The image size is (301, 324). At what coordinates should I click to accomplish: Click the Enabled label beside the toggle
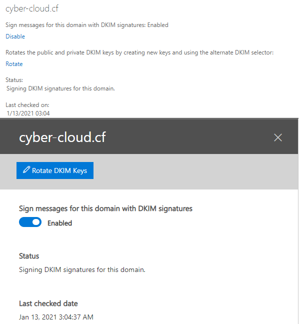59,223
